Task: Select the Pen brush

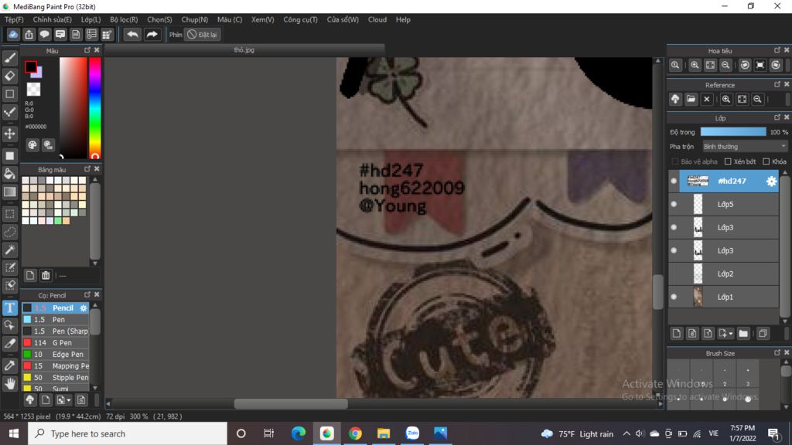Action: pos(56,319)
